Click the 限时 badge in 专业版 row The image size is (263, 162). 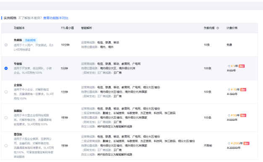click(242, 66)
